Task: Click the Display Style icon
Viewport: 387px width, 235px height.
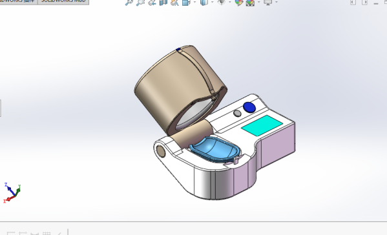Action: point(204,2)
